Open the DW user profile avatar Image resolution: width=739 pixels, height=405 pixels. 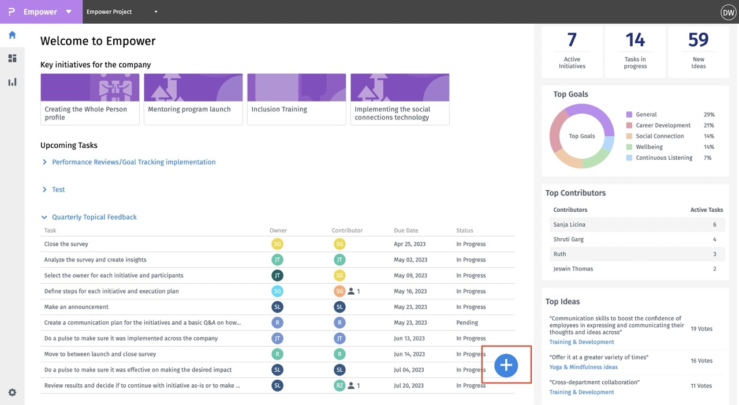728,12
